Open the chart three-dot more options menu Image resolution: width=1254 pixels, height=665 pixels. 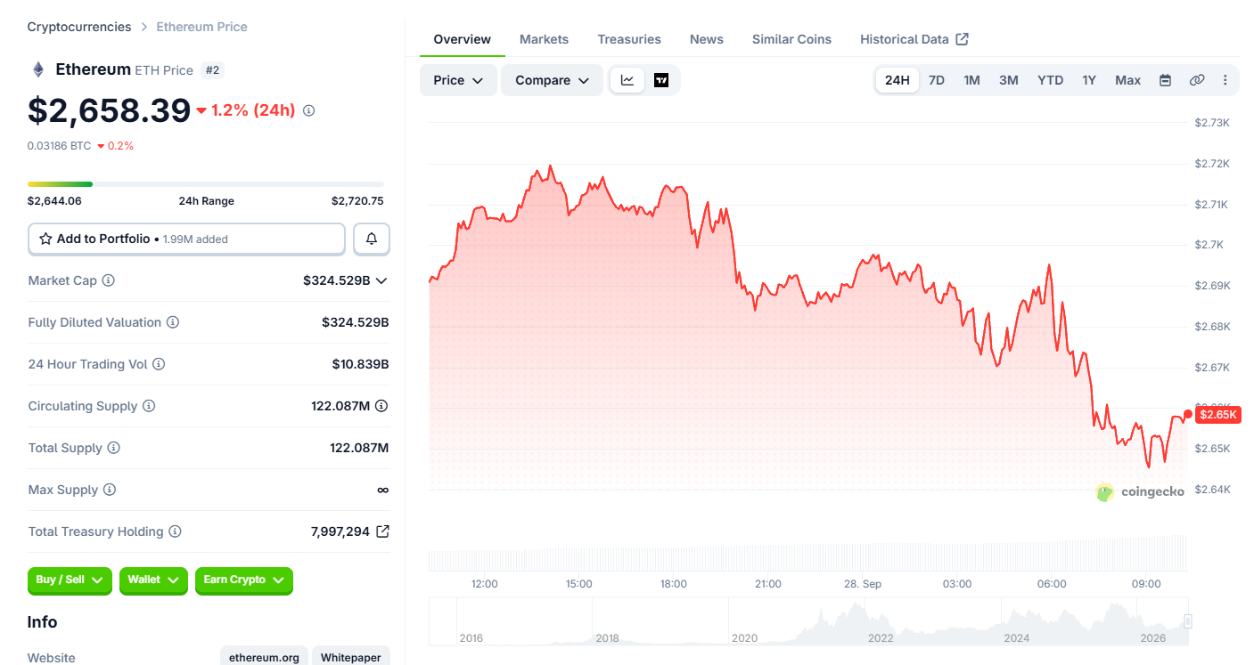point(1225,80)
